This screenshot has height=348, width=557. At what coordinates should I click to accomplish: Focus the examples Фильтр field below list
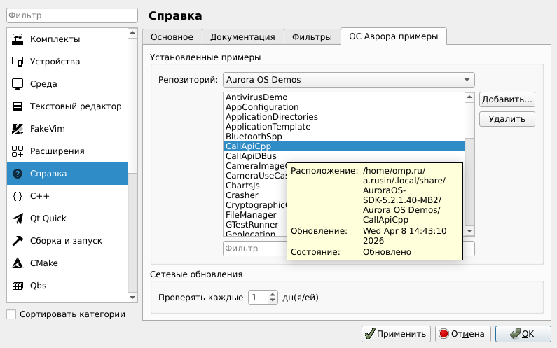click(x=254, y=249)
